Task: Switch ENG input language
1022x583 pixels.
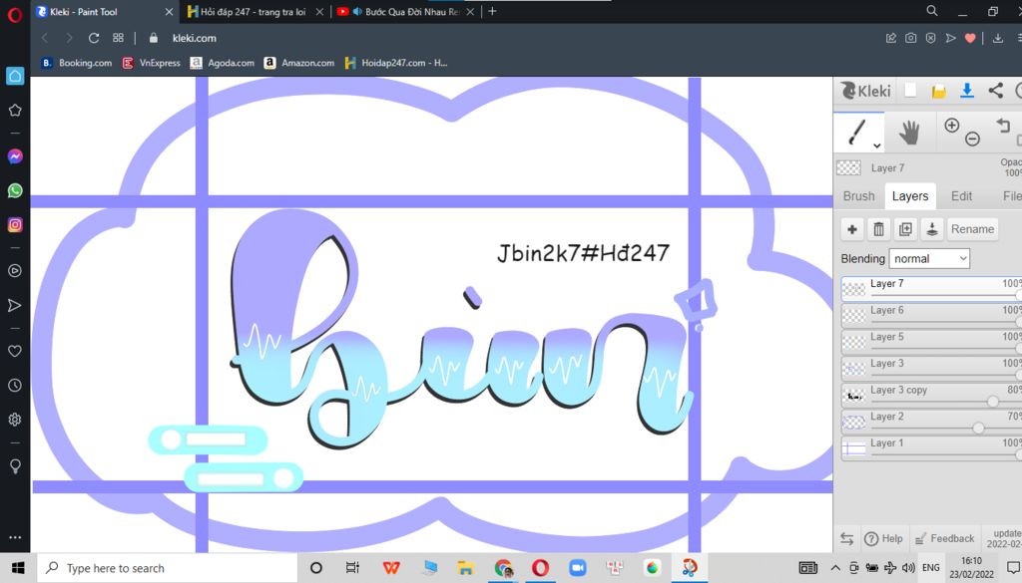Action: point(931,568)
